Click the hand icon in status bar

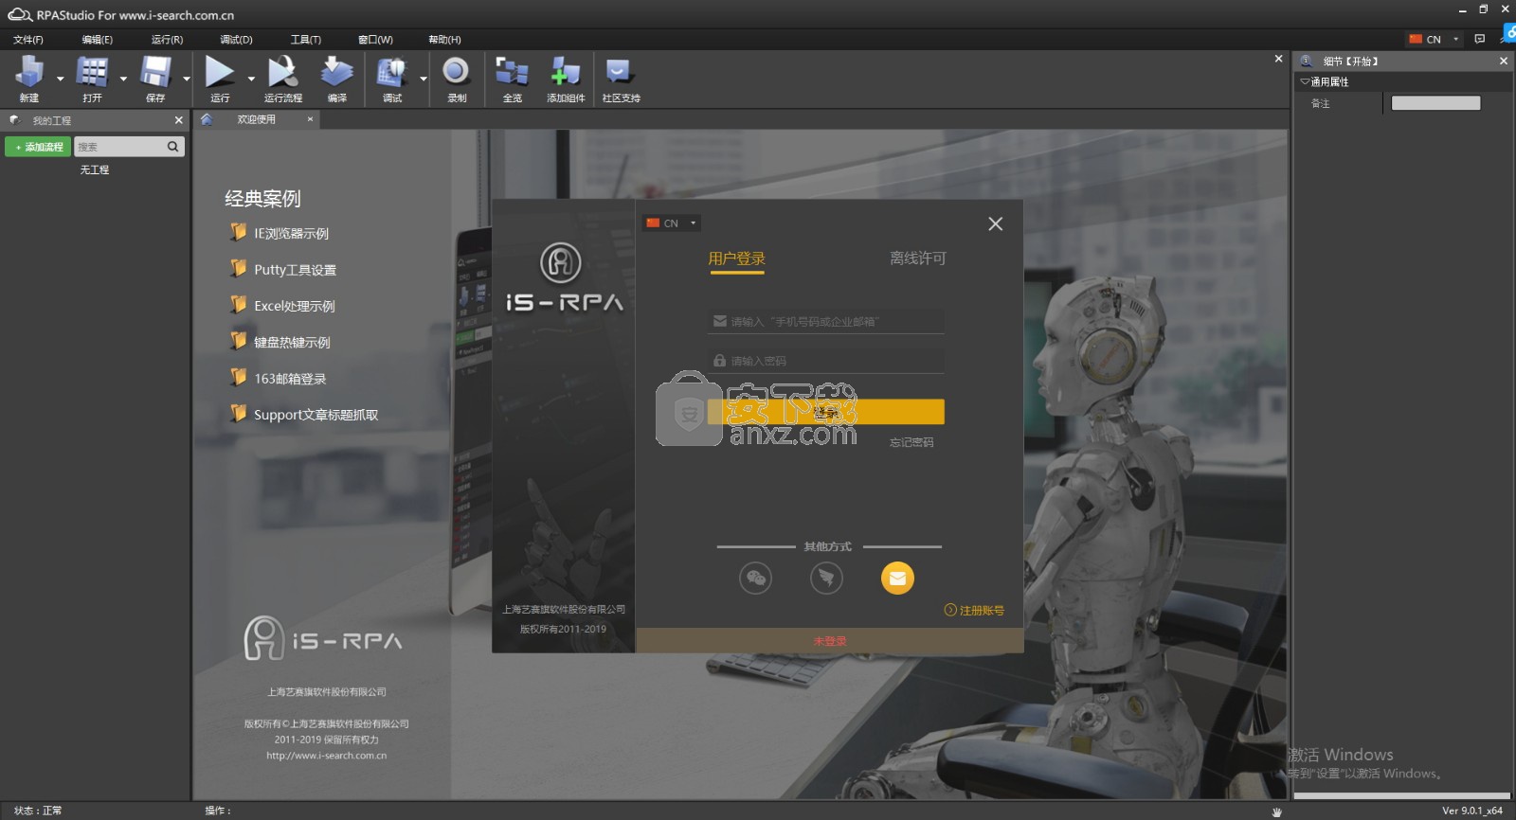click(1277, 811)
